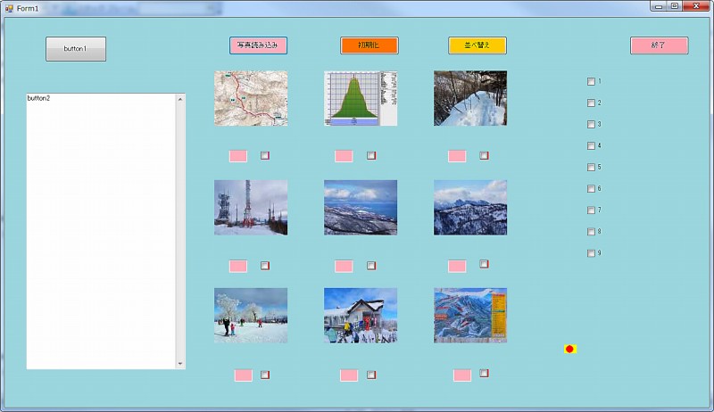
Task: Open the trail map photo thumbnail
Action: coord(251,98)
